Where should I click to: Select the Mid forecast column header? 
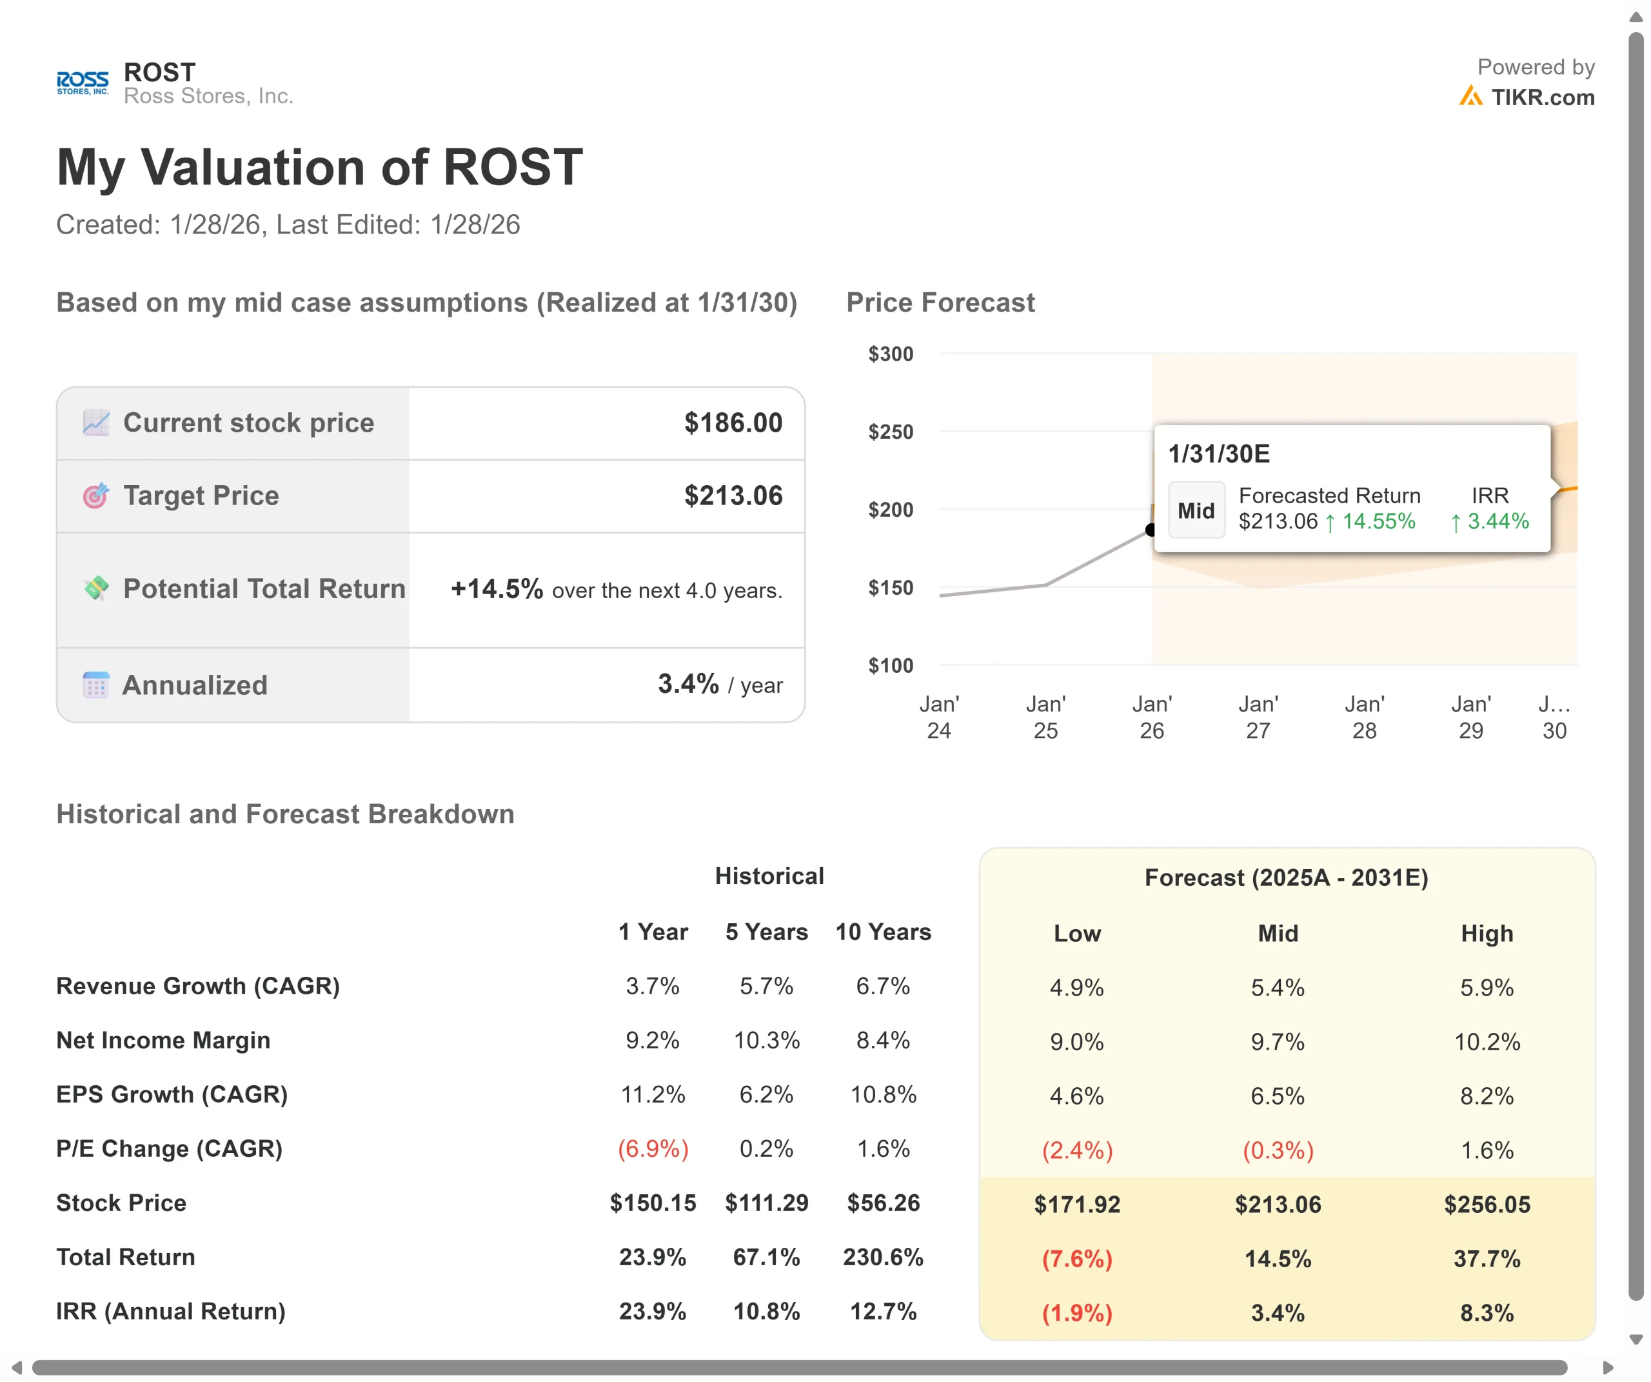(x=1278, y=934)
